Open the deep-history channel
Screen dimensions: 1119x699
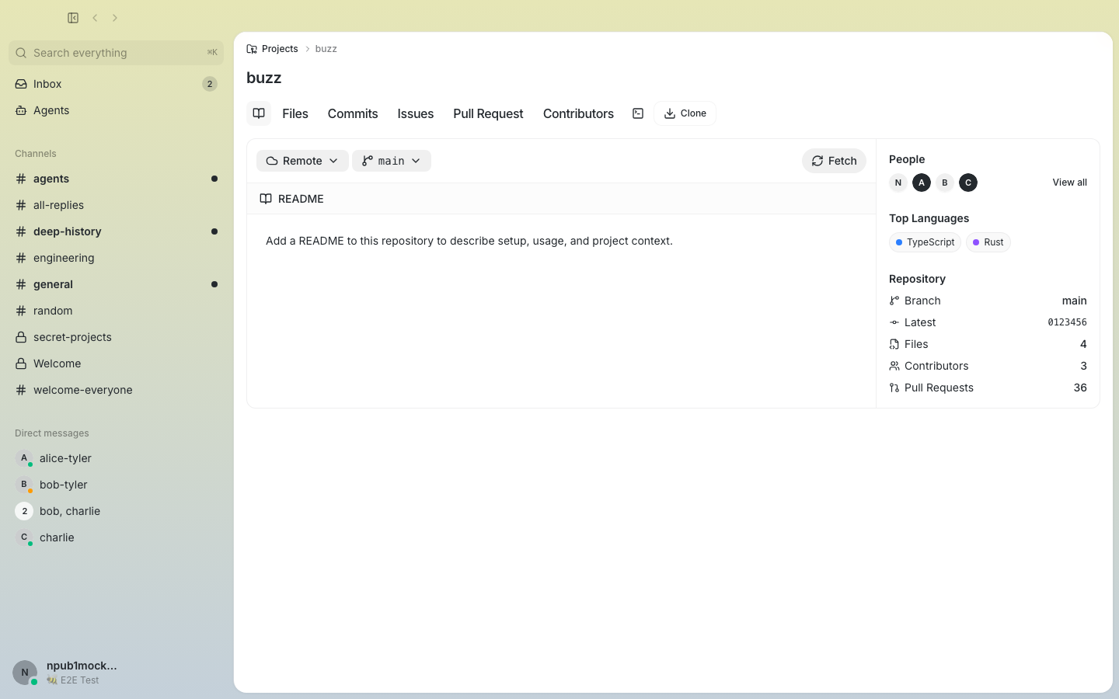pyautogui.click(x=116, y=231)
